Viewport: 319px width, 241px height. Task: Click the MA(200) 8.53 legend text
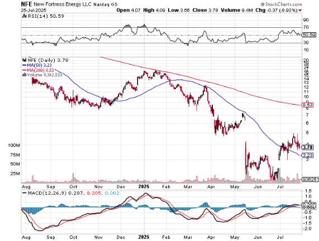40,70
